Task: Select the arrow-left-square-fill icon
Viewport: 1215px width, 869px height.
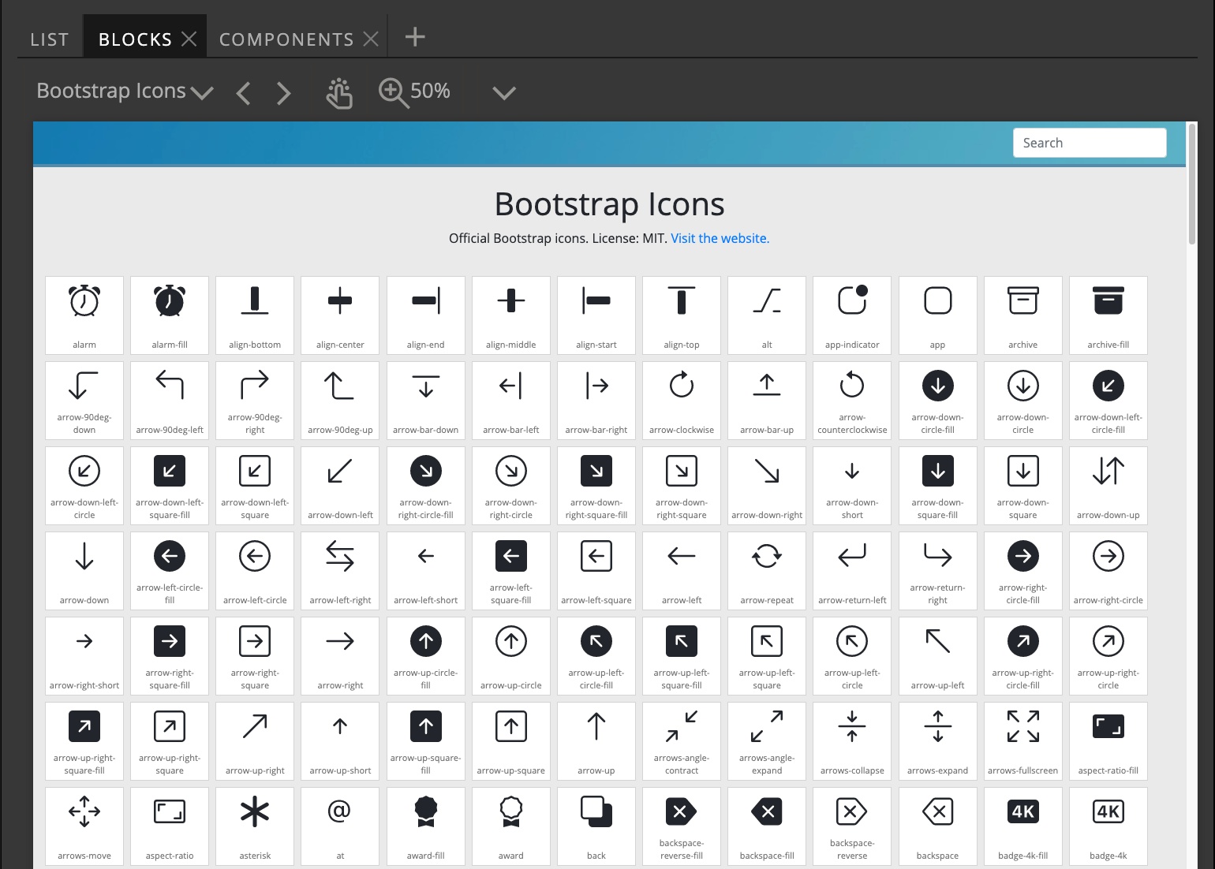Action: pyautogui.click(x=511, y=571)
